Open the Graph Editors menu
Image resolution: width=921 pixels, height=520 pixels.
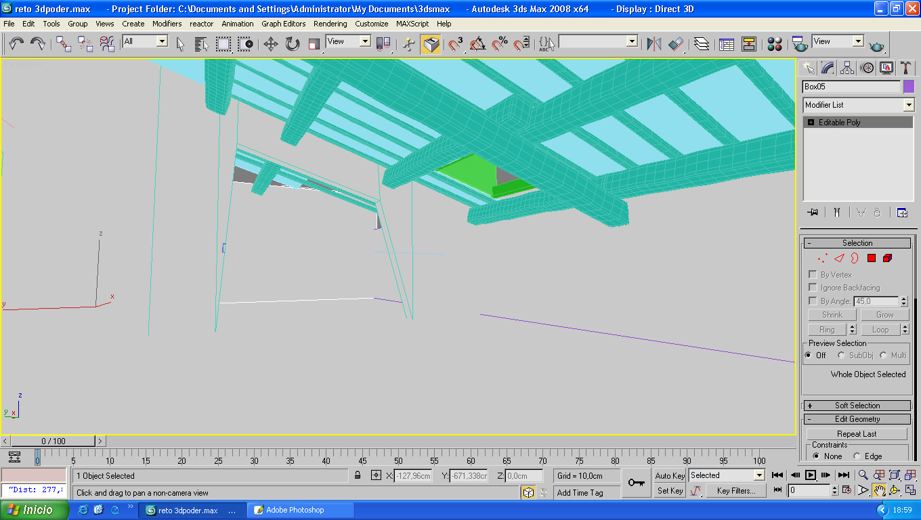[x=284, y=24]
